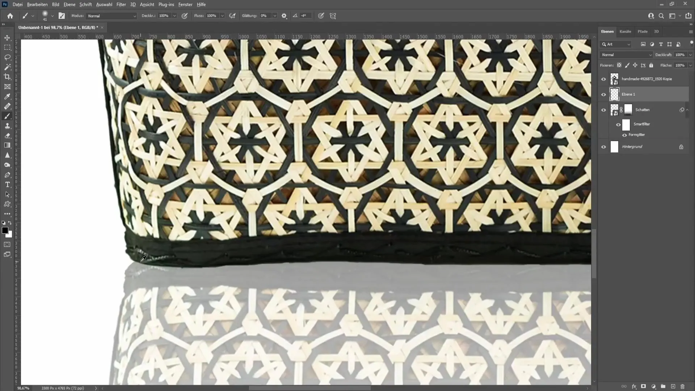This screenshot has width=695, height=391.
Task: Open the Datei menu
Action: pyautogui.click(x=17, y=4)
